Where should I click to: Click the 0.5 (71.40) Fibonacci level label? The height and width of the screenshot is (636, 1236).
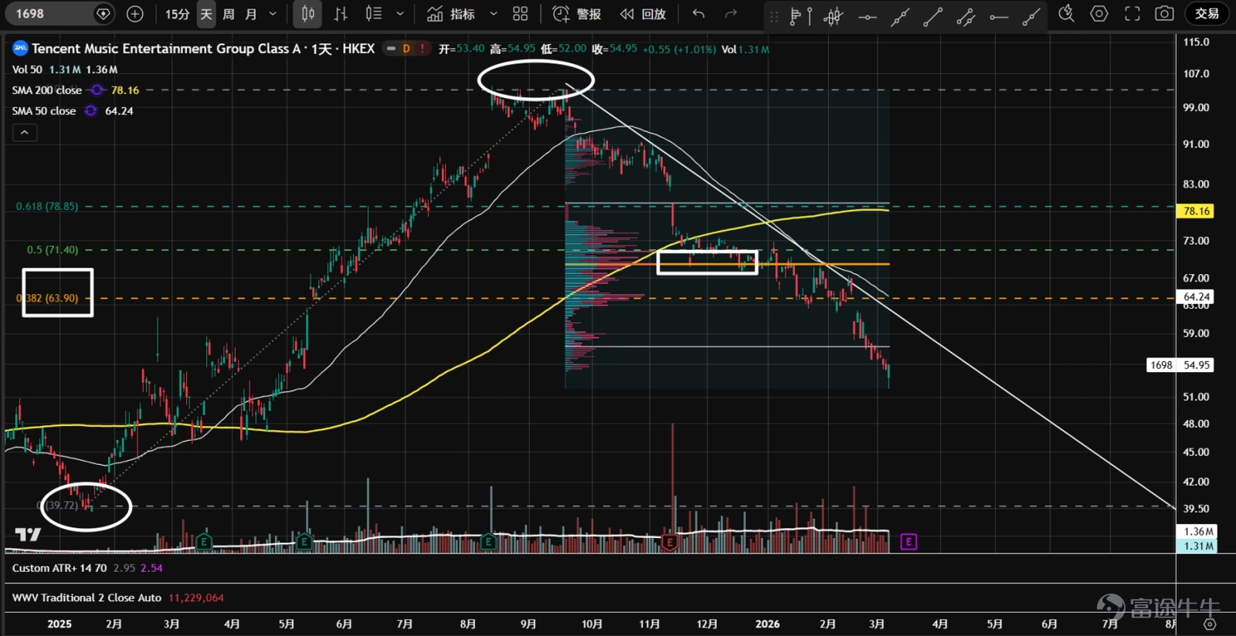point(53,250)
